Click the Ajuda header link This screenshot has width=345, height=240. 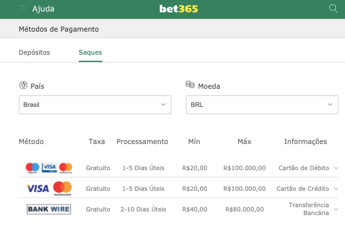tap(43, 9)
